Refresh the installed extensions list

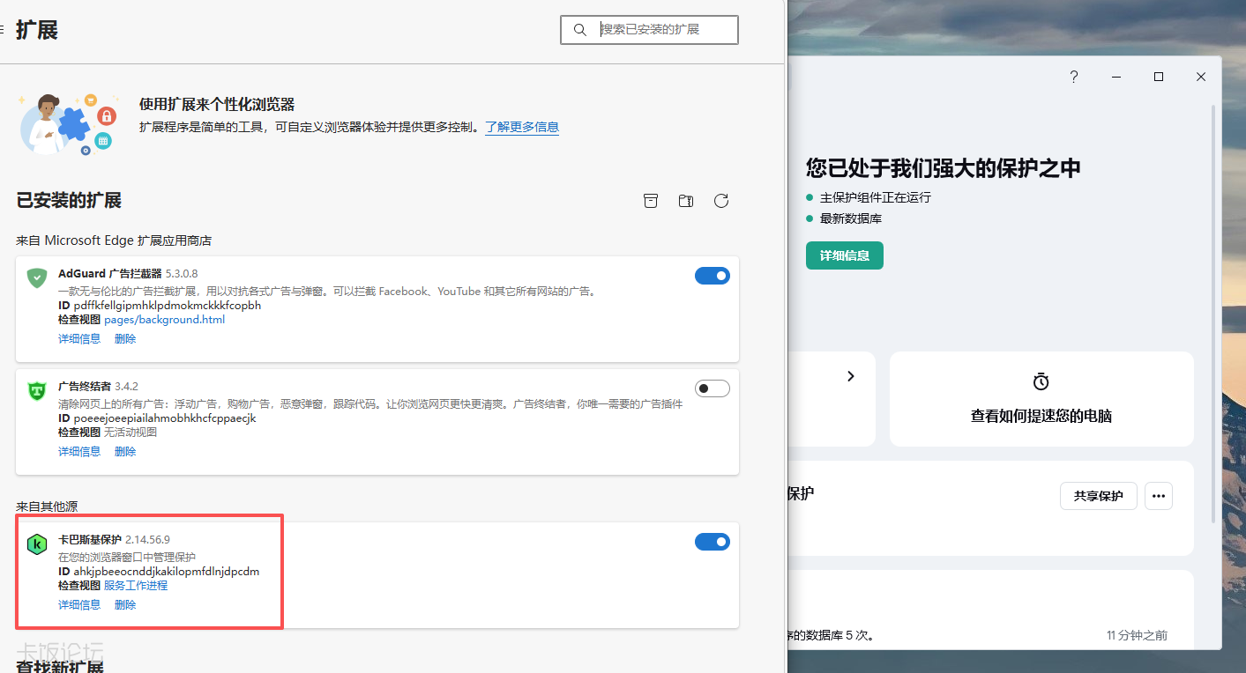pyautogui.click(x=721, y=201)
